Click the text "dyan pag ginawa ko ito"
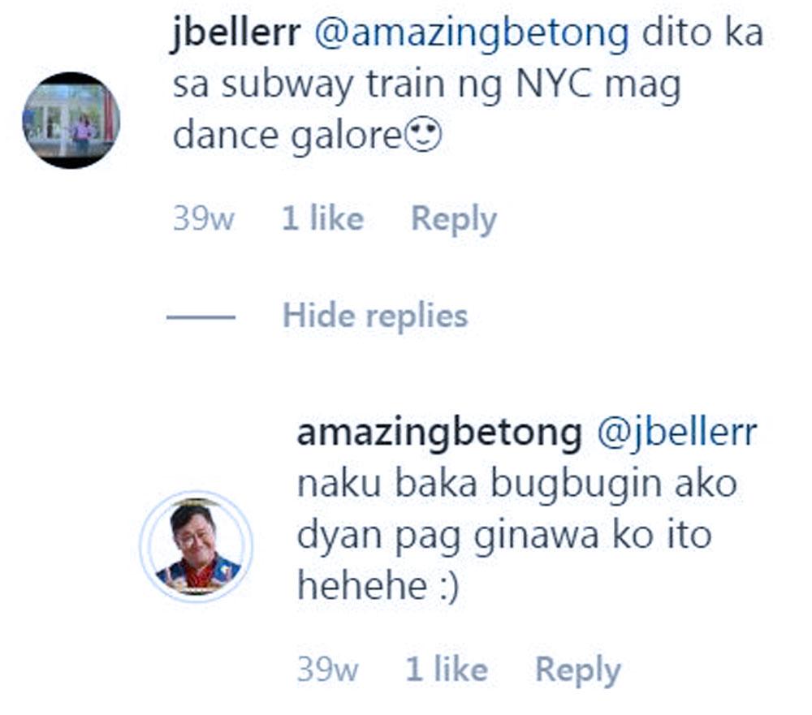The image size is (812, 715). click(x=503, y=536)
